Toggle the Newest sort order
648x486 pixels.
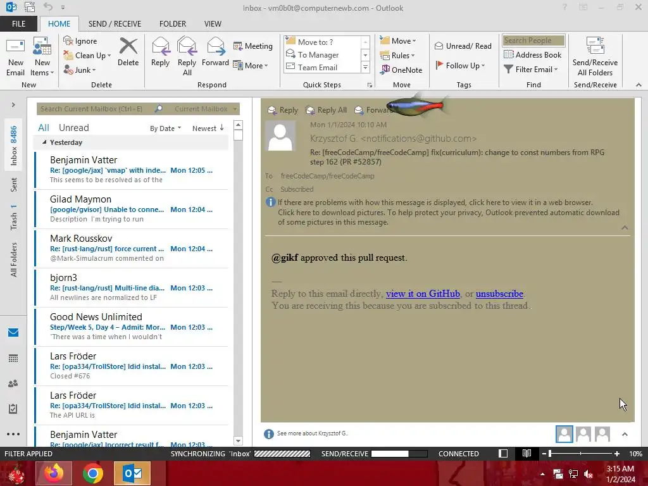coord(208,128)
